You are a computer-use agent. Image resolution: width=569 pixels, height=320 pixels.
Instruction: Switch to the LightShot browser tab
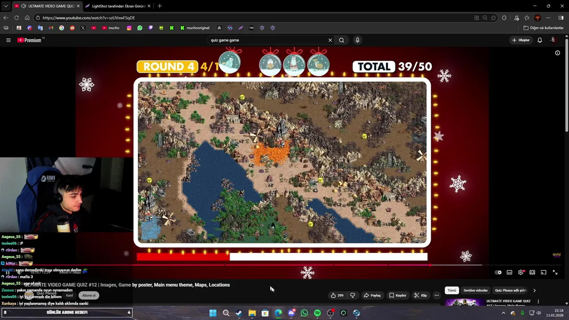pyautogui.click(x=118, y=6)
